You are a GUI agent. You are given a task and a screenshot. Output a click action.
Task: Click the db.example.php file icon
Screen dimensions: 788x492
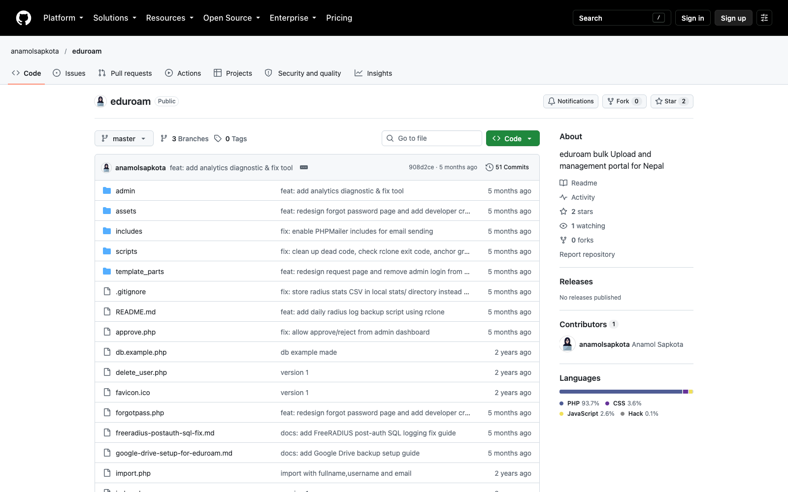point(107,352)
